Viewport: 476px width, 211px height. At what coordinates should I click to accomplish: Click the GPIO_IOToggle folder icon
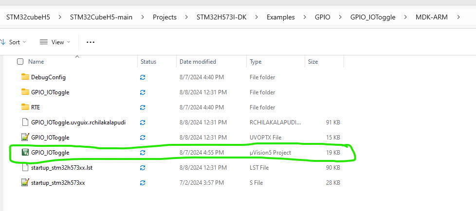click(x=25, y=92)
